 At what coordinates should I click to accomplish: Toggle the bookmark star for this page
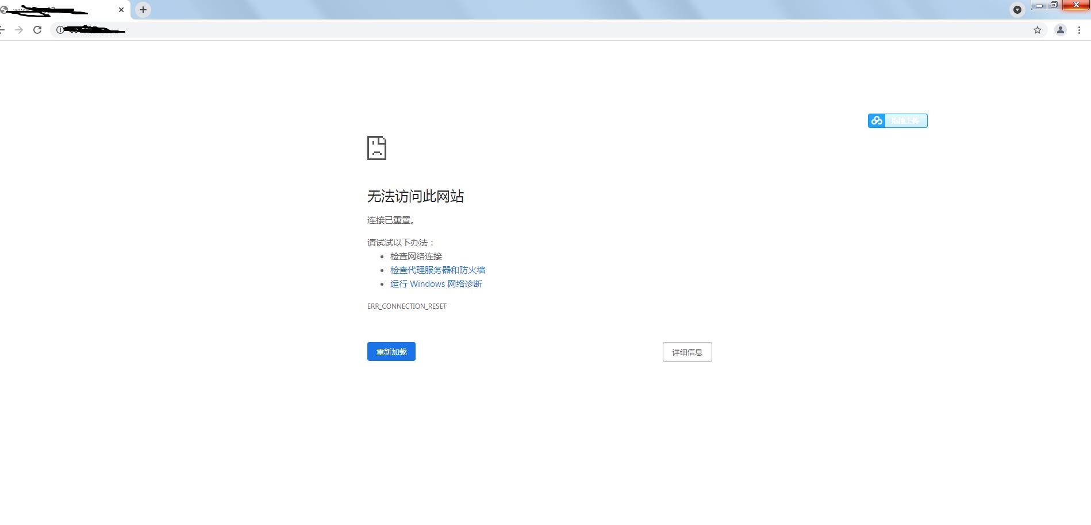coord(1038,30)
